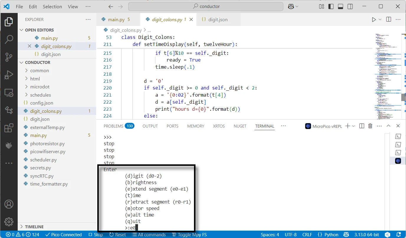This screenshot has width=406, height=238.
Task: Open editor More Actions ellipsis
Action: pos(398,19)
